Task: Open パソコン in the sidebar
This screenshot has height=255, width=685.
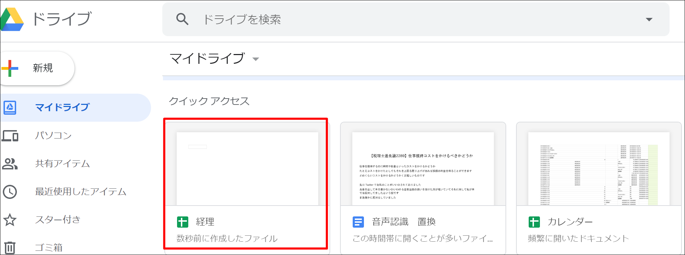Action: tap(53, 135)
